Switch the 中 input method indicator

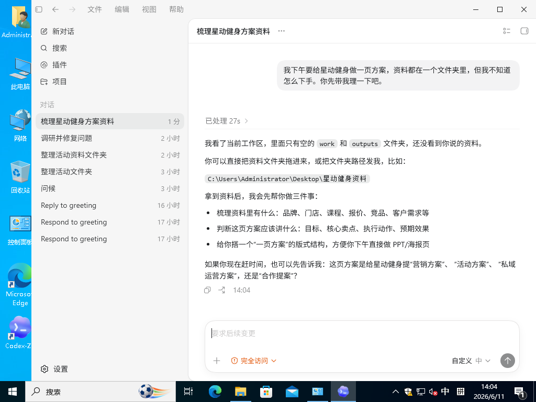click(x=445, y=392)
